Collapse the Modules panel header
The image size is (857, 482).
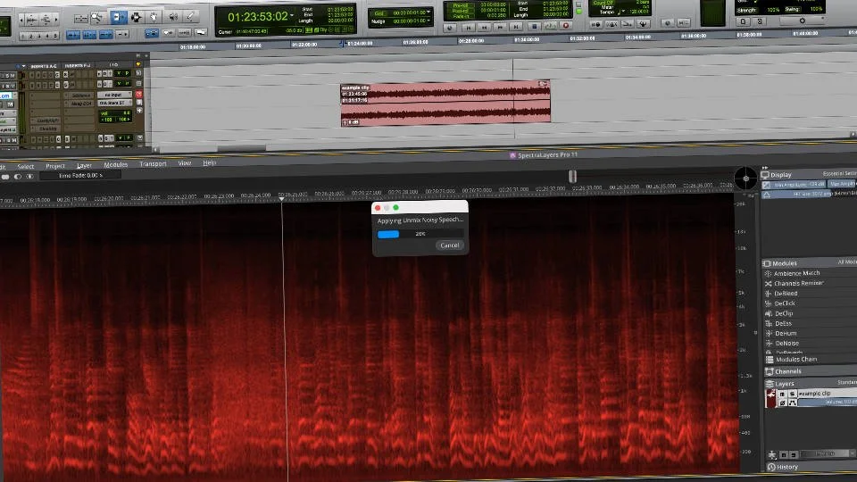[809, 262]
